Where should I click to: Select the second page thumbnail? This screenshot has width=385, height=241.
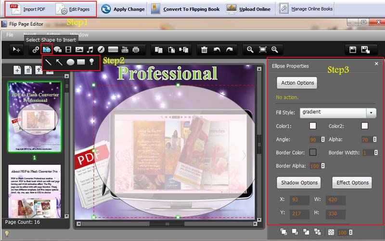pos(35,191)
